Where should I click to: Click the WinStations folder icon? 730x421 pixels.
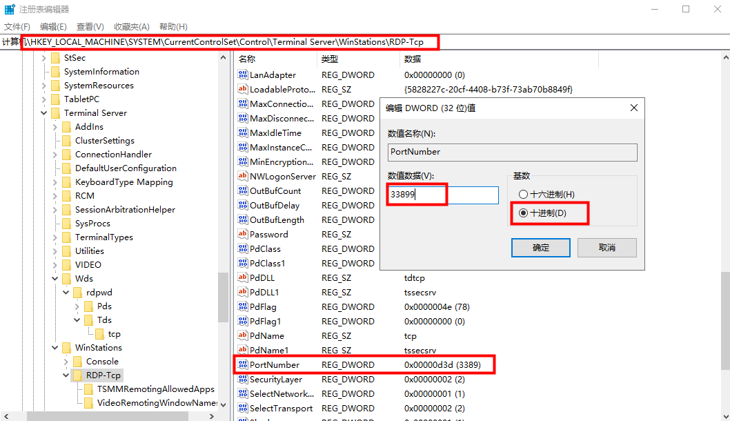point(66,348)
